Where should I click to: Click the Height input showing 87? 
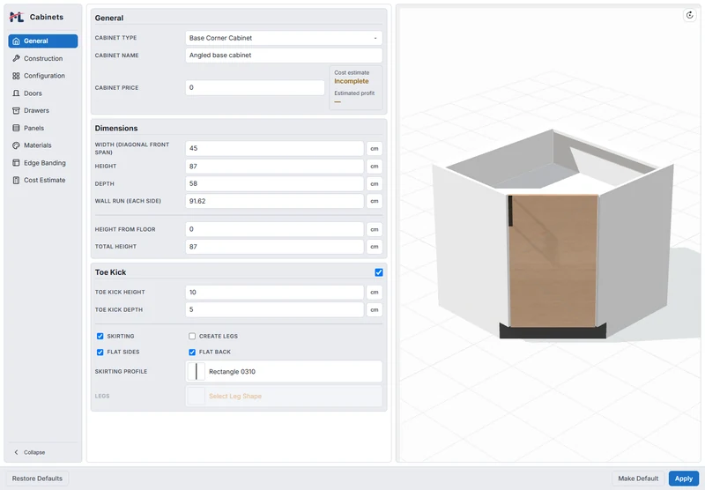pyautogui.click(x=274, y=167)
